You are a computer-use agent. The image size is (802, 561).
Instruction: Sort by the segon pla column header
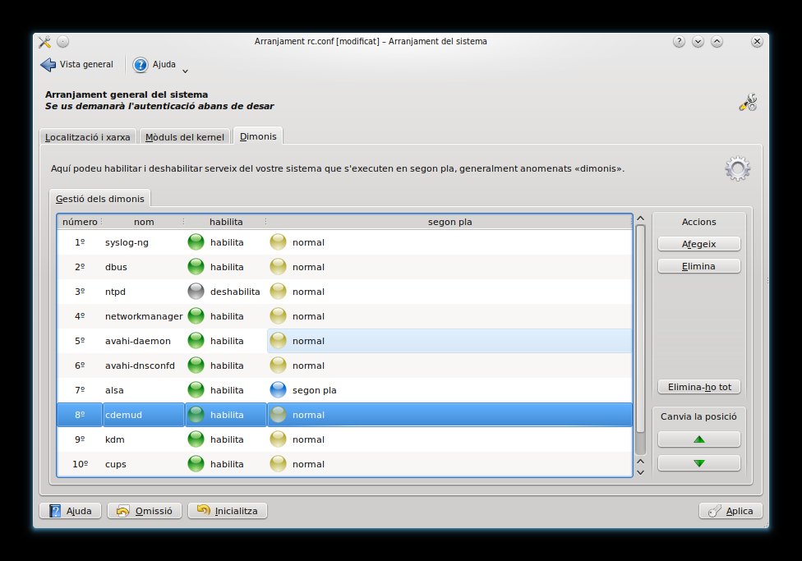pos(449,222)
